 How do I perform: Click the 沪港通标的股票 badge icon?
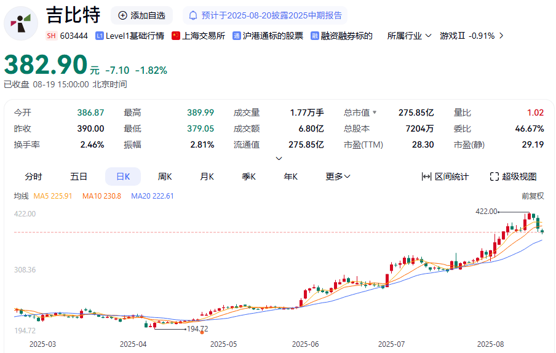click(x=237, y=36)
